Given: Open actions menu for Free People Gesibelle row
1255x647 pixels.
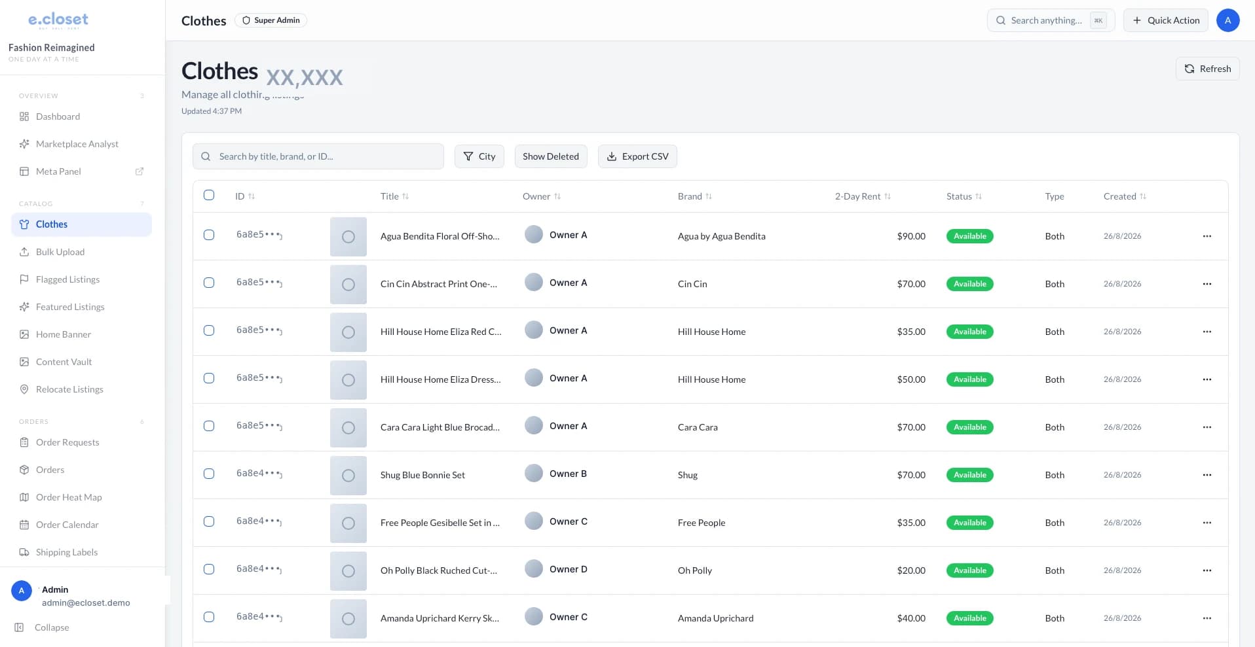Looking at the screenshot, I should [x=1207, y=523].
